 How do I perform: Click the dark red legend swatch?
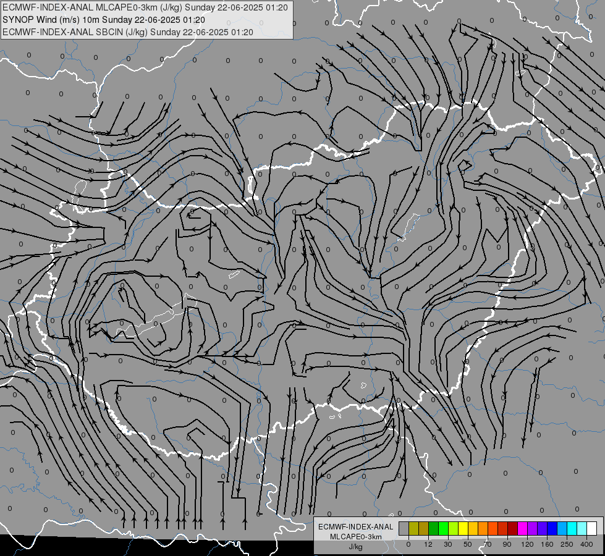click(513, 528)
